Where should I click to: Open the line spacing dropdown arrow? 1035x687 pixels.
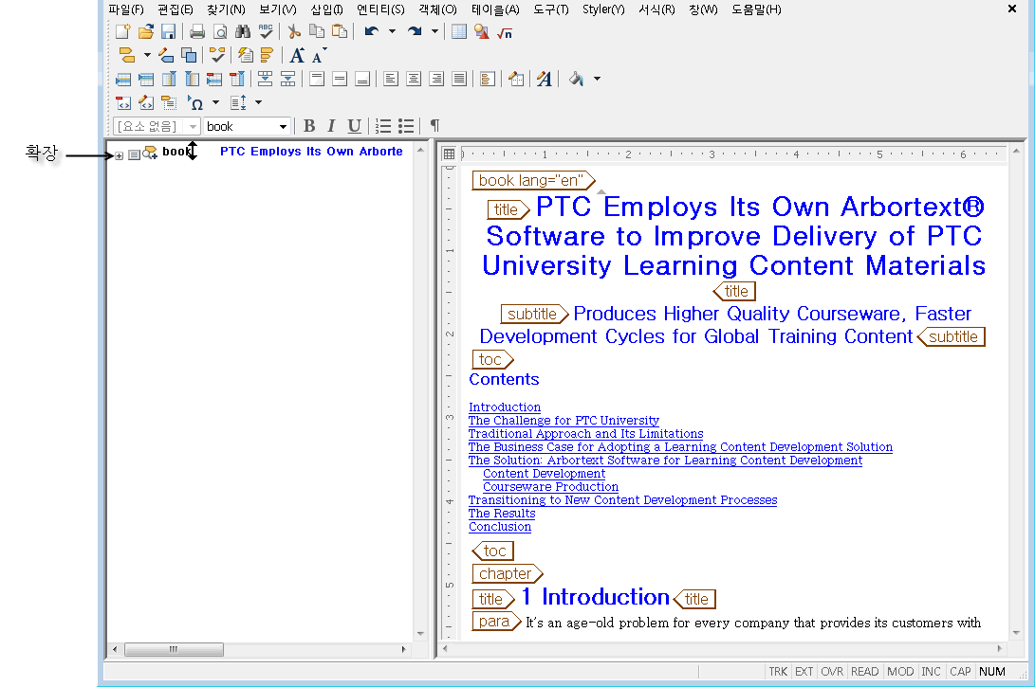259,103
